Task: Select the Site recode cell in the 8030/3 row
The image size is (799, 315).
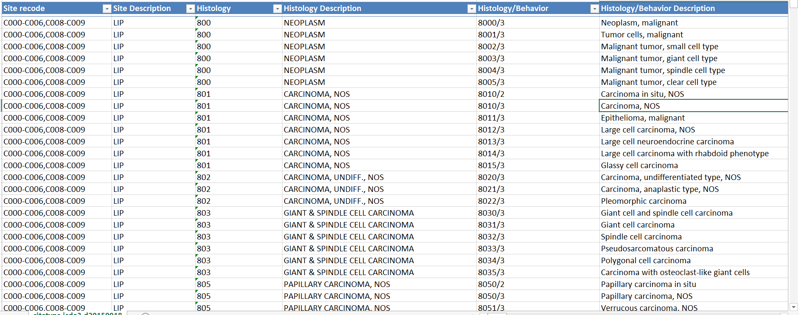Action: (x=57, y=213)
